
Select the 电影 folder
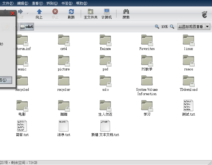click(x=22, y=108)
